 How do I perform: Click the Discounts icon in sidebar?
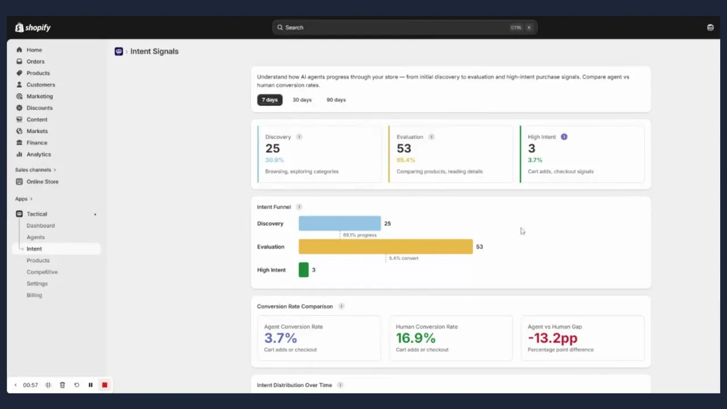tap(19, 108)
